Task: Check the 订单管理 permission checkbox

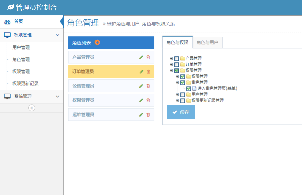Action: click(177, 64)
